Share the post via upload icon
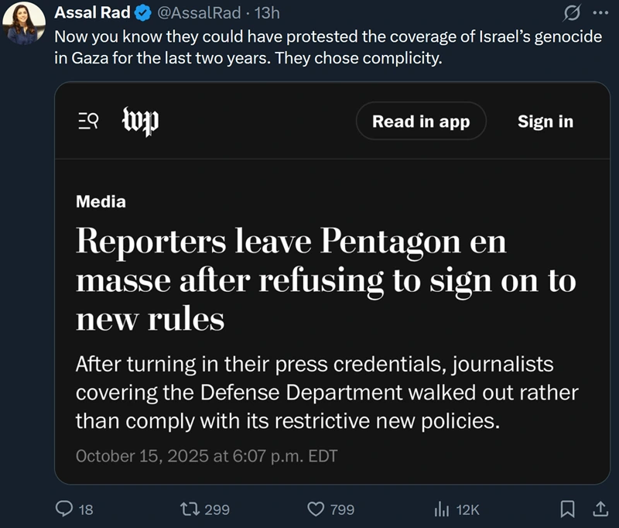The image size is (619, 528). point(600,509)
